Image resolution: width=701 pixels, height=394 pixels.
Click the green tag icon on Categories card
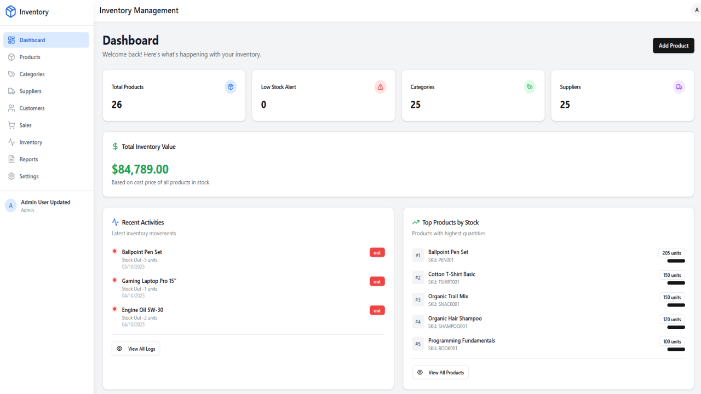click(x=530, y=86)
